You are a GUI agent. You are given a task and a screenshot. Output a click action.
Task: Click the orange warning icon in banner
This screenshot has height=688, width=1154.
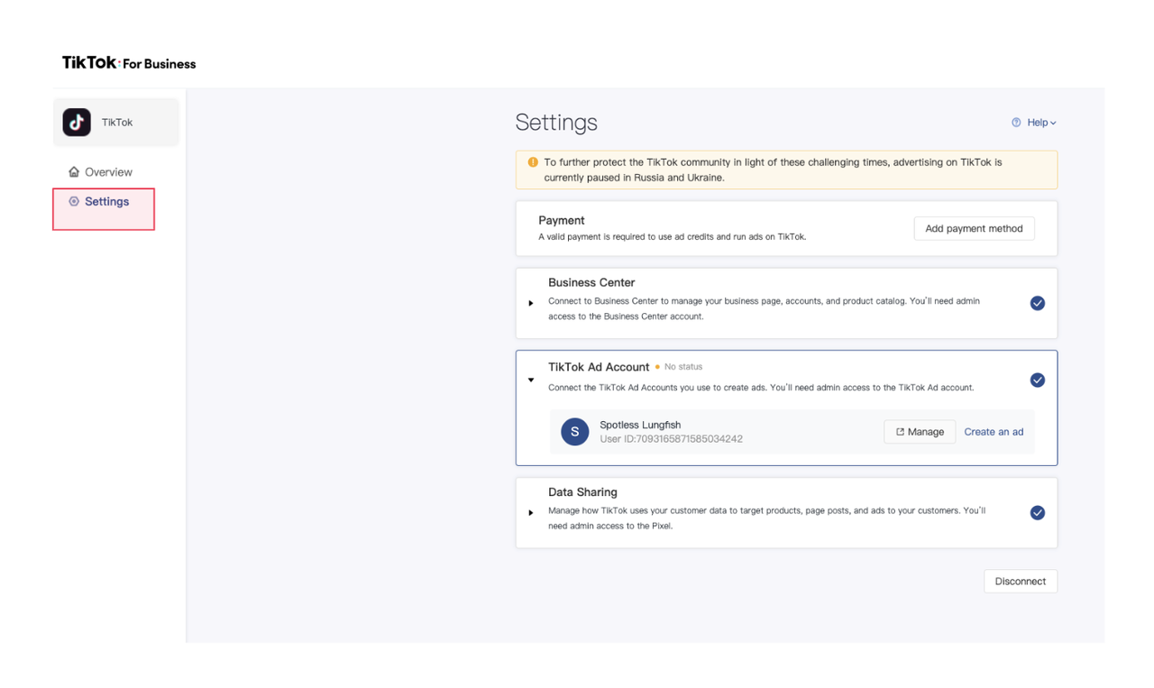click(533, 162)
